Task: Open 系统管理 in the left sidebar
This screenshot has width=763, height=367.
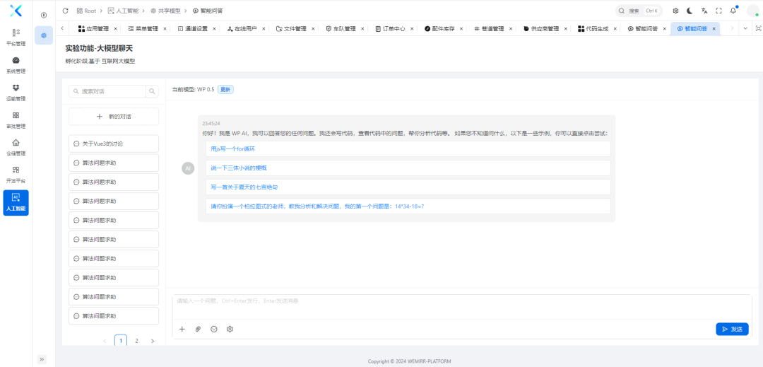Action: point(16,64)
